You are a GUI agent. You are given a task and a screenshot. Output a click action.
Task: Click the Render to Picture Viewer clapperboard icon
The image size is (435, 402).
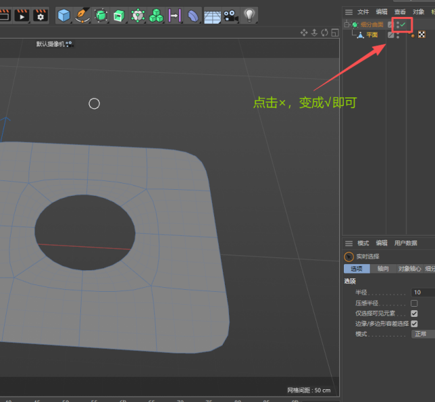tap(22, 16)
